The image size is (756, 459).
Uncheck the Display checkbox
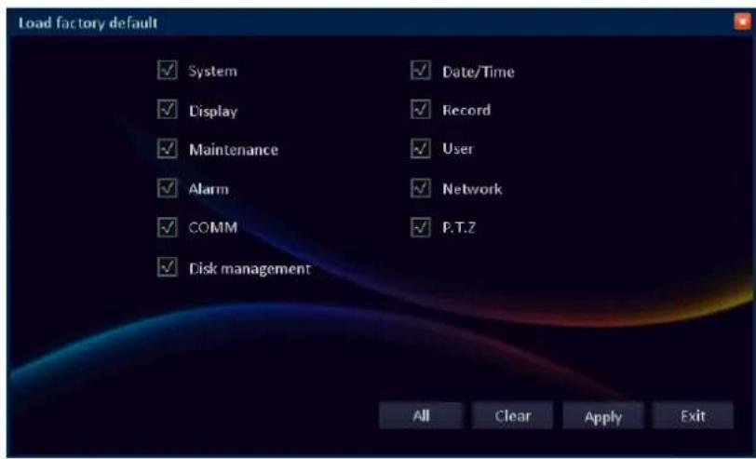point(168,110)
